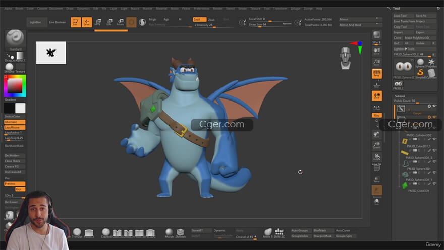
Task: Click the Floor grid icon
Action: tap(376, 85)
